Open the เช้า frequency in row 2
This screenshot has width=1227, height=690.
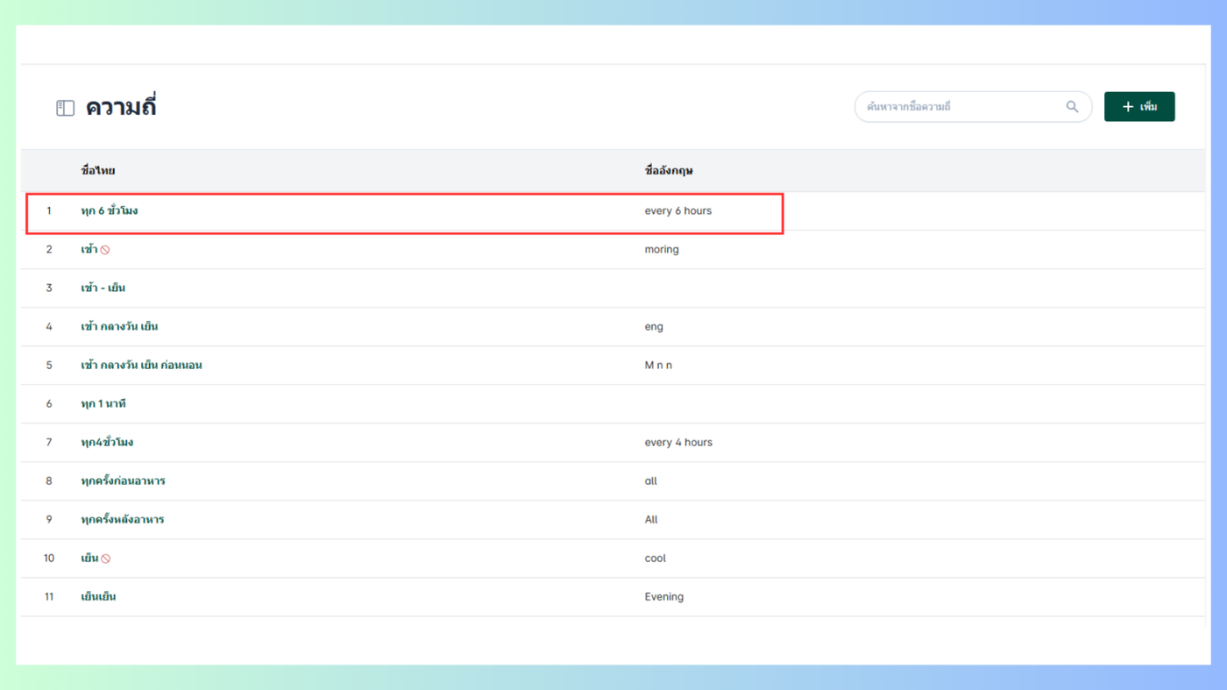[x=89, y=249]
